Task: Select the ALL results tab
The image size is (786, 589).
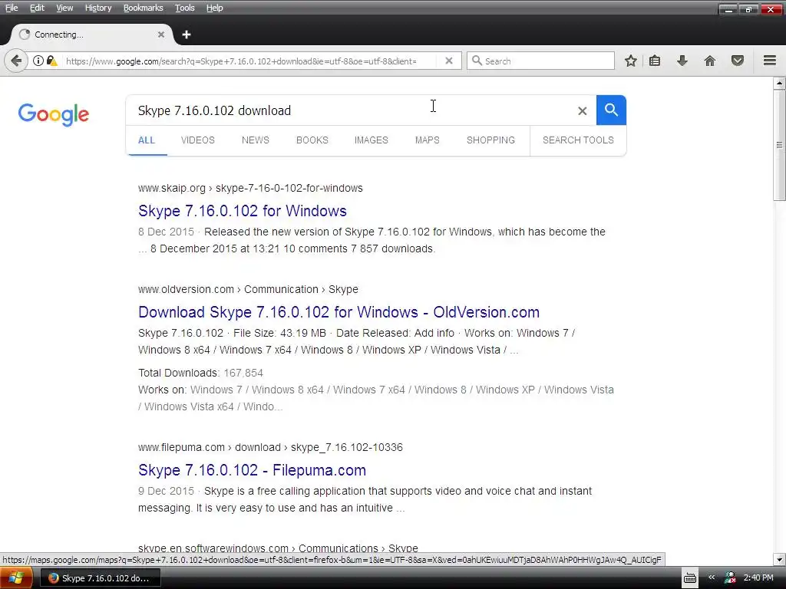Action: [147, 140]
